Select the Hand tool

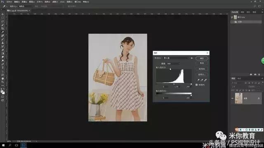pyautogui.click(x=2, y=79)
